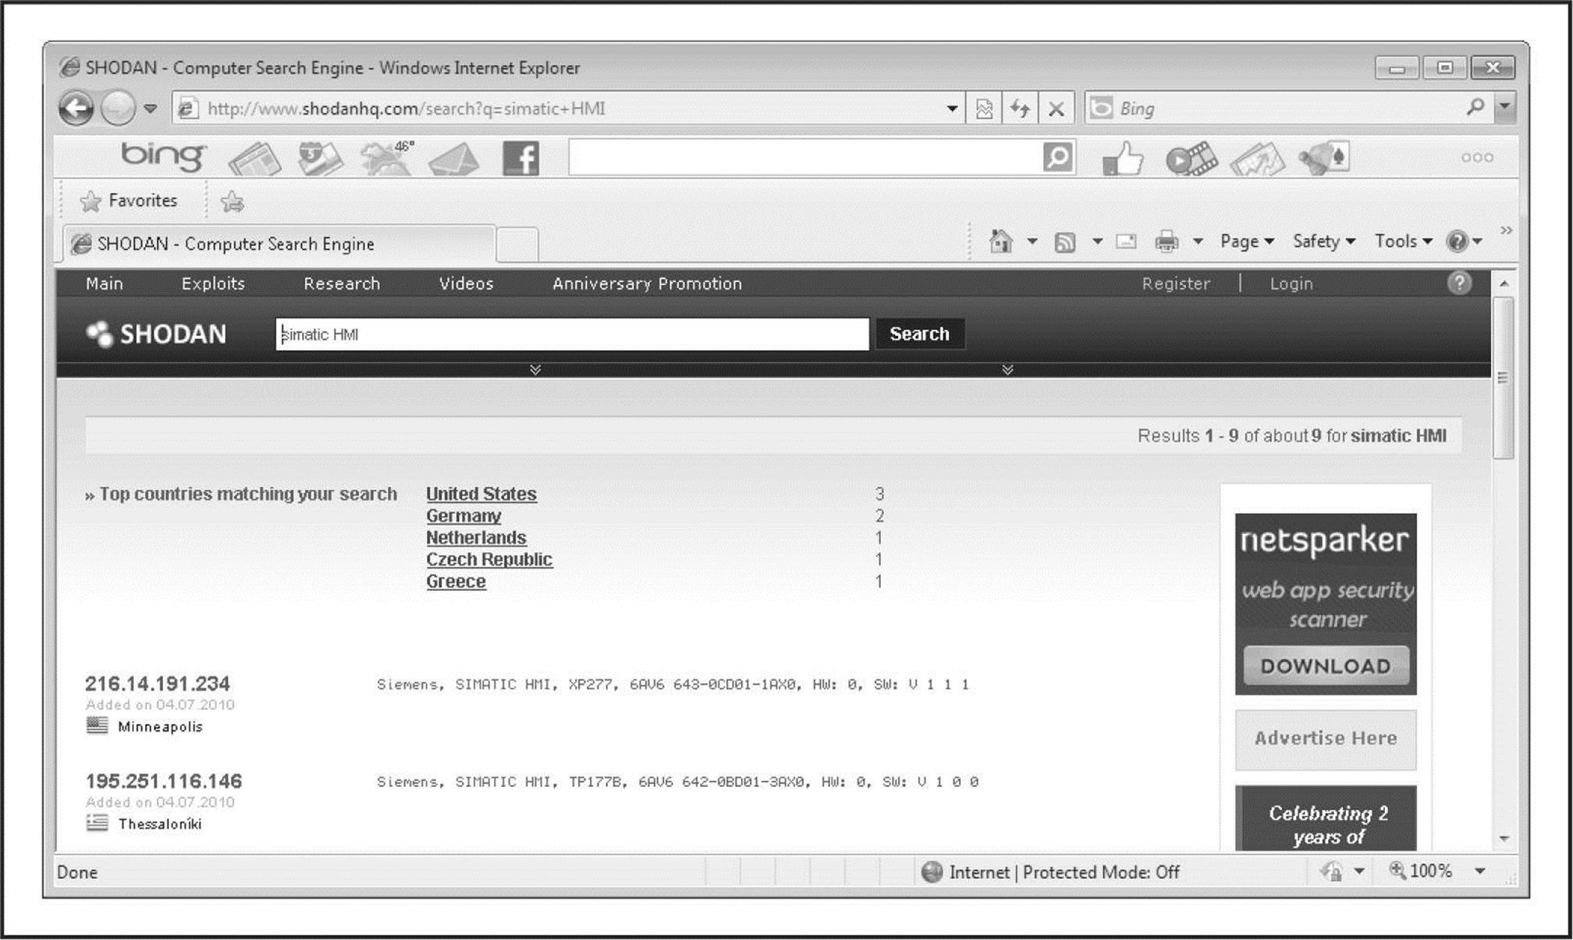Click the Bing toolbar search text field
1573x940 pixels.
[x=805, y=158]
